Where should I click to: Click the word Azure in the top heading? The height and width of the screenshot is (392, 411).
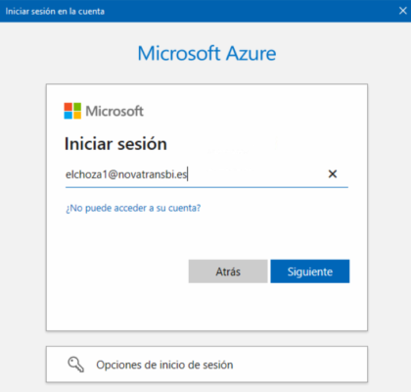[251, 53]
